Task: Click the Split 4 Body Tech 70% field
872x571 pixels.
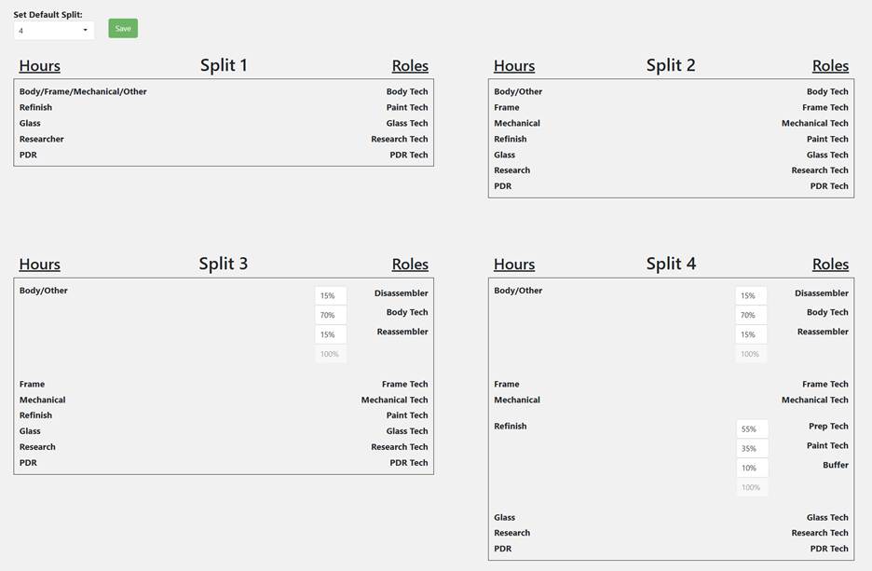Action: pyautogui.click(x=751, y=316)
